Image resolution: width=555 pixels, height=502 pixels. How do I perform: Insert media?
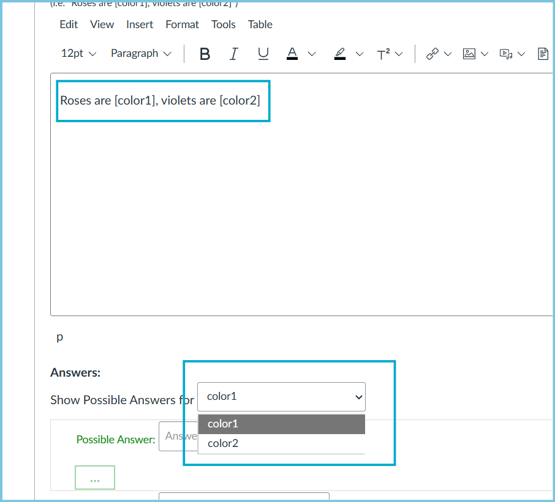point(507,54)
